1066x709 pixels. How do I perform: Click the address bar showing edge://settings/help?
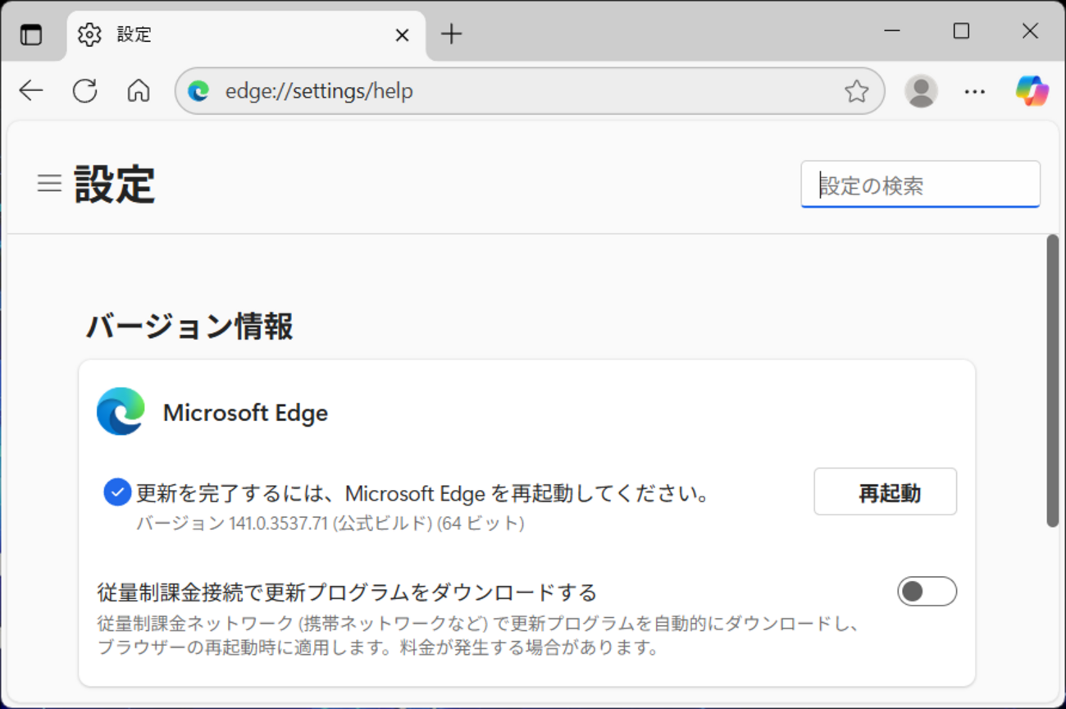530,90
